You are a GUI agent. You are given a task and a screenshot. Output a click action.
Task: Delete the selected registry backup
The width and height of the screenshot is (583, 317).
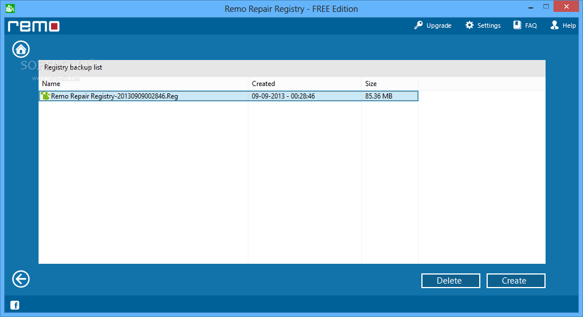[451, 281]
